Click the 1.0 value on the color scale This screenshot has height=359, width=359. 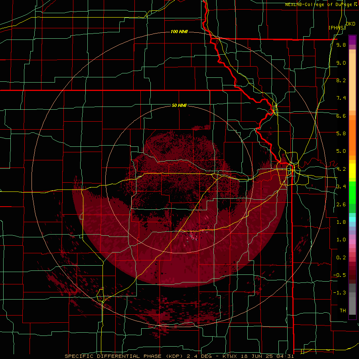[341, 240]
